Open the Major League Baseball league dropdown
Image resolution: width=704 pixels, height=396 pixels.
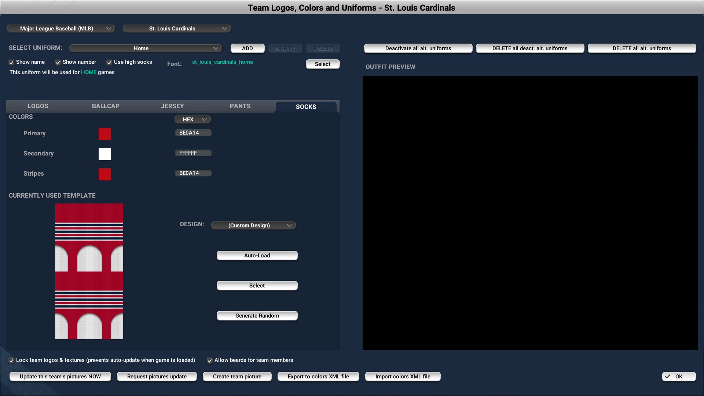click(x=61, y=29)
